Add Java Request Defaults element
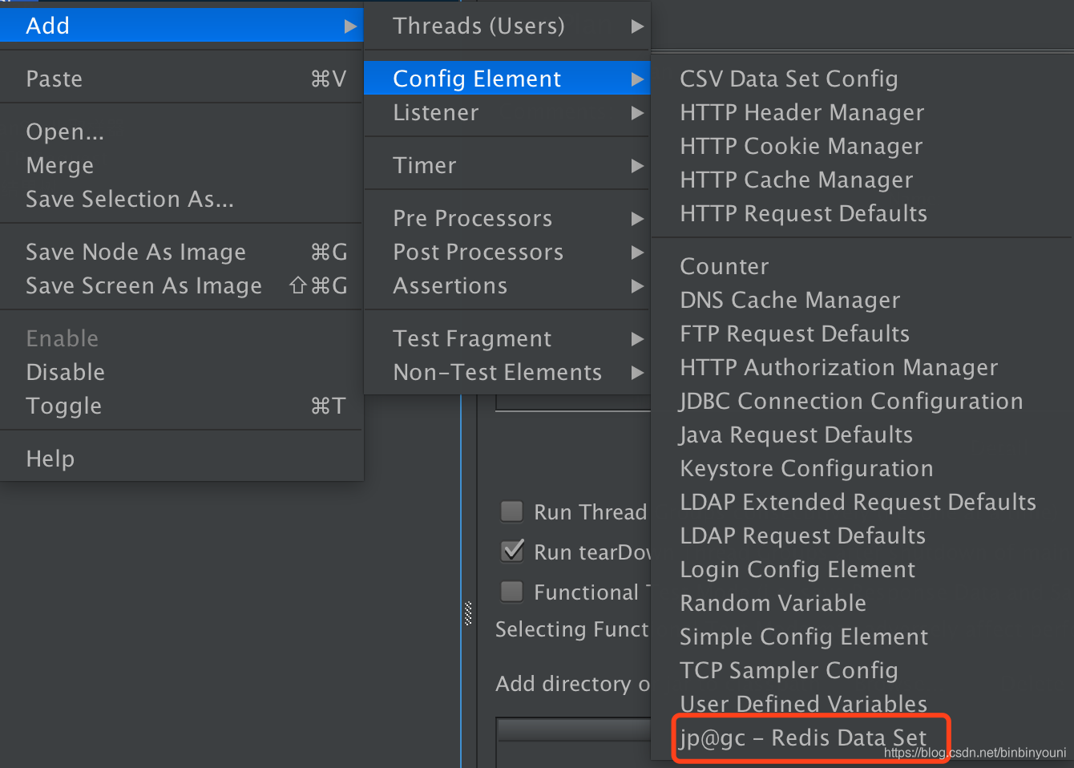Image resolution: width=1074 pixels, height=768 pixels. coord(862,435)
